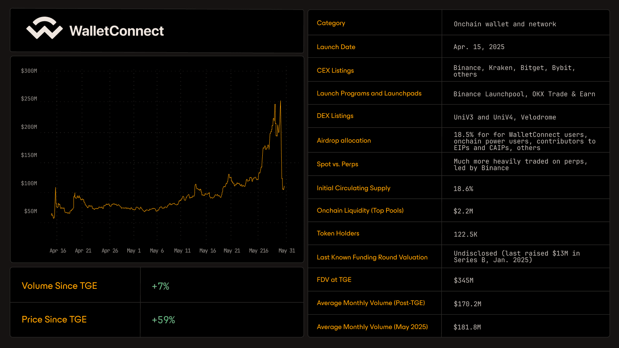Click the Spot vs. Perps label
The width and height of the screenshot is (619, 348).
coord(337,164)
